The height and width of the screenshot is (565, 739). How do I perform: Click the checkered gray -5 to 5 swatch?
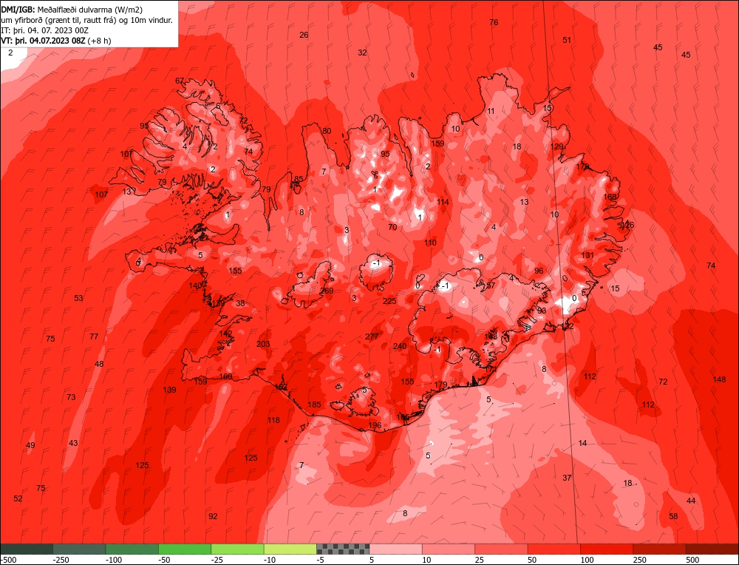(343, 549)
